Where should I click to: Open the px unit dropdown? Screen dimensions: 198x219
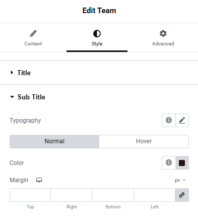point(180,180)
